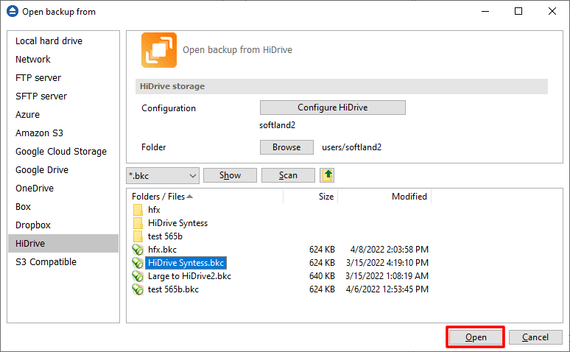Click the Configure HiDrive button
Viewport: 570px width, 352px height.
(333, 108)
